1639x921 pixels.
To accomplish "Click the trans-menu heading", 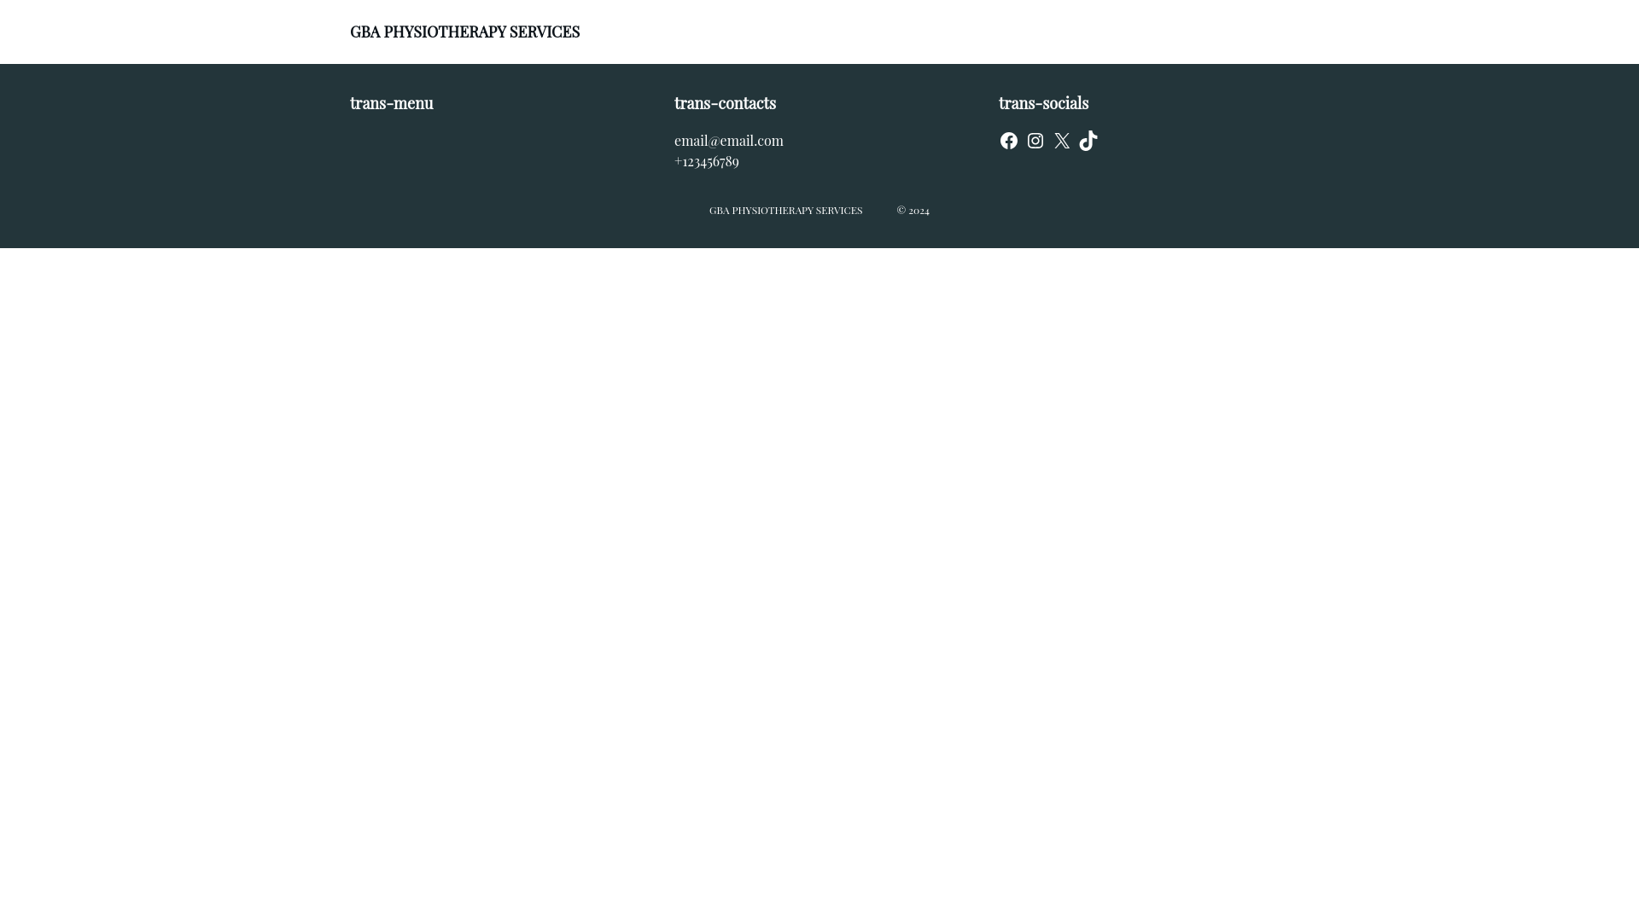I will 391,103.
